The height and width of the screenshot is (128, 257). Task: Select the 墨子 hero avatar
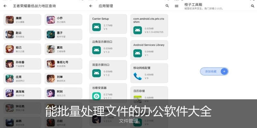(x=51, y=35)
